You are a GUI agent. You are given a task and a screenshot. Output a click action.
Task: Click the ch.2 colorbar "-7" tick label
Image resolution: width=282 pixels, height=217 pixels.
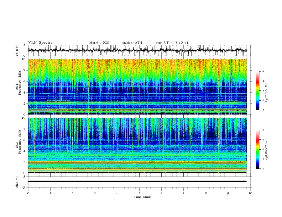pos(263,169)
